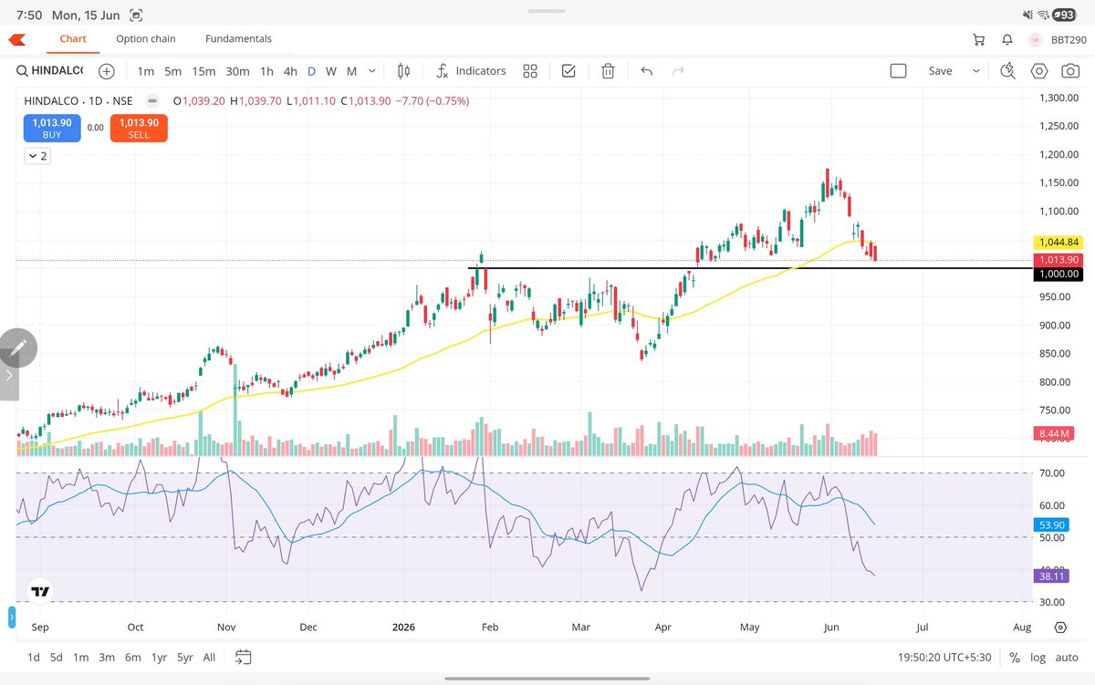
Task: Select the M monthly timeframe
Action: click(x=351, y=71)
